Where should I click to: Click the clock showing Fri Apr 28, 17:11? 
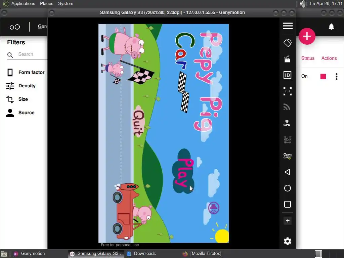326,3
